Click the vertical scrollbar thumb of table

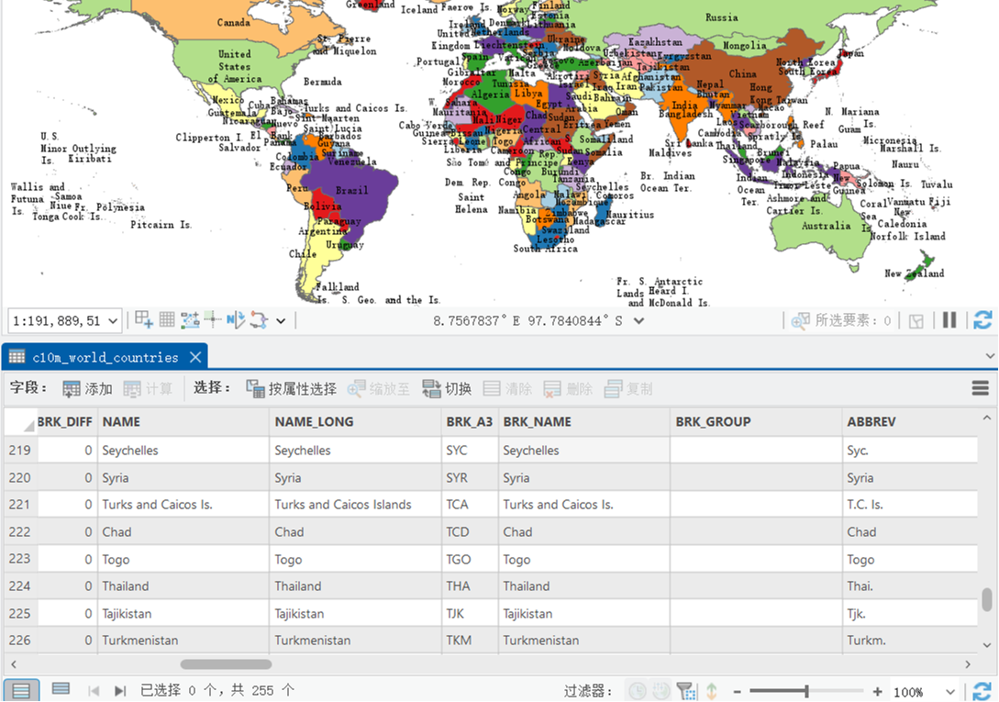pos(987,599)
